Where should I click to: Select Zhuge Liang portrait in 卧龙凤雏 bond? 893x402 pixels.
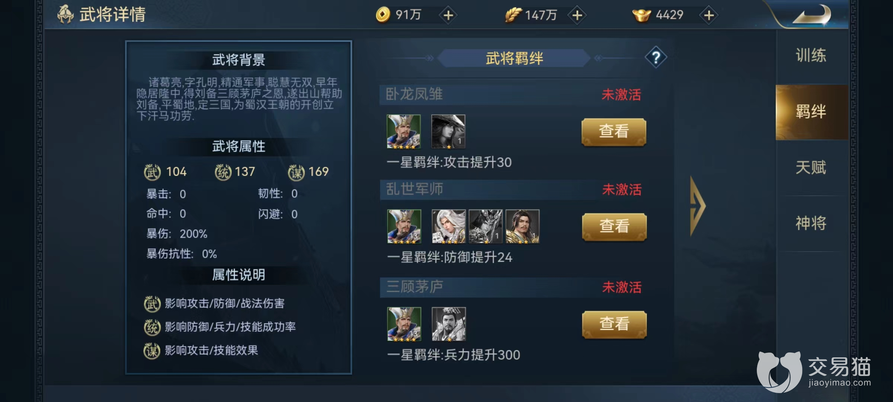click(x=404, y=131)
